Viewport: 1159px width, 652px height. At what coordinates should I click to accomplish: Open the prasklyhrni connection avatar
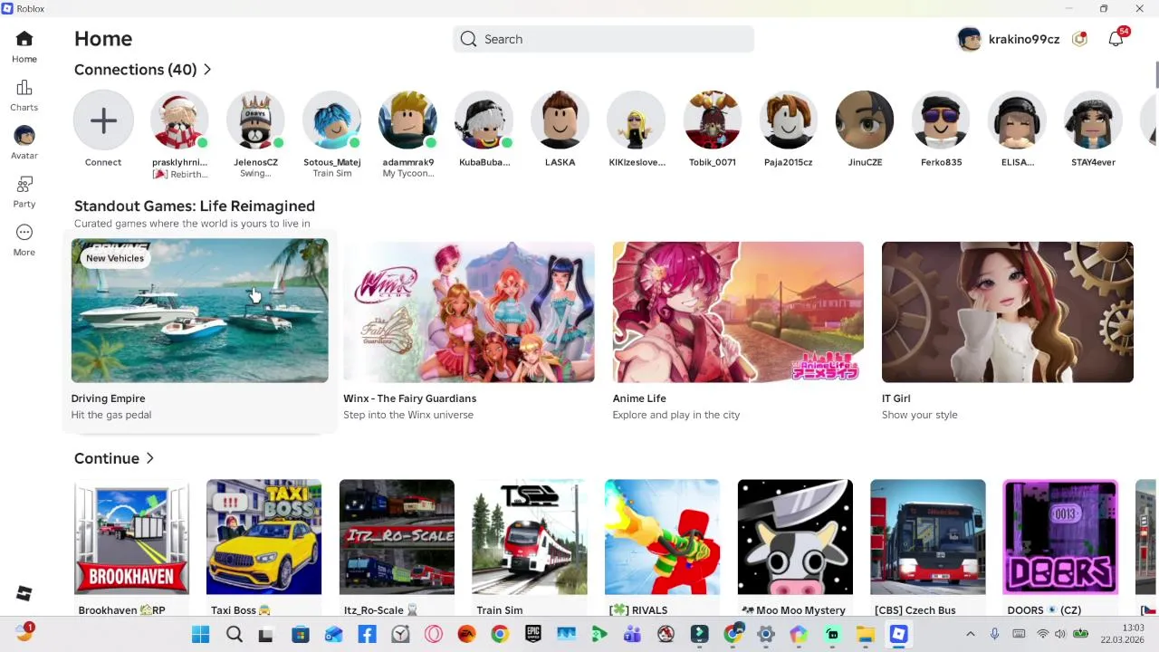pos(179,120)
